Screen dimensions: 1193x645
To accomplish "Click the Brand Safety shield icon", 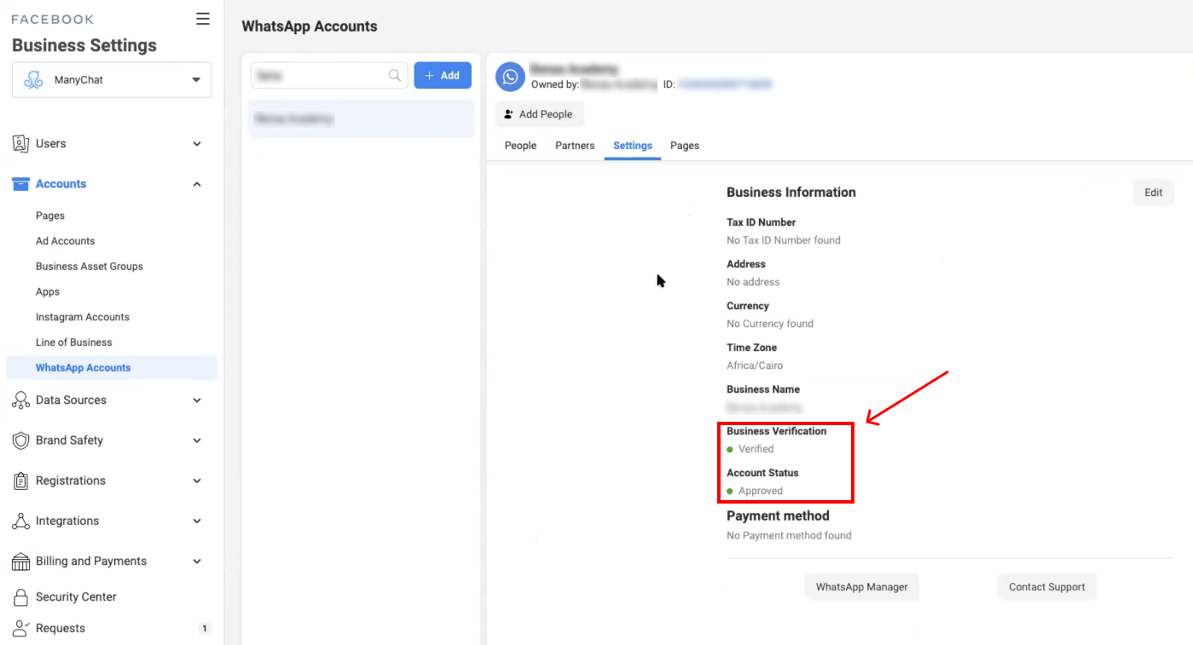I will point(20,441).
